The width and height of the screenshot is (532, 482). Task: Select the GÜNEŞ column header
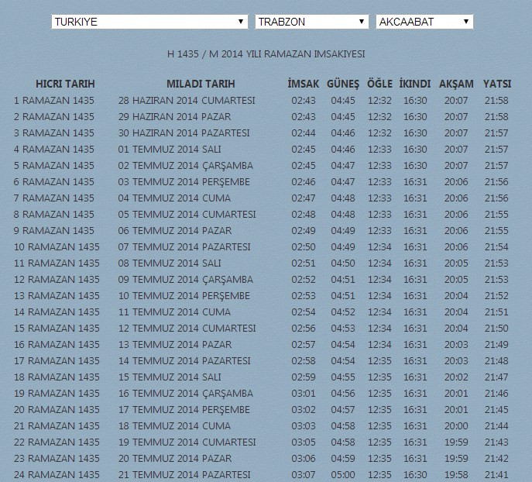[343, 84]
